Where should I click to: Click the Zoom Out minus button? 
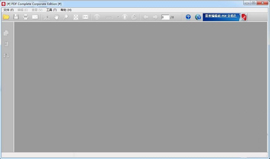[97, 17]
